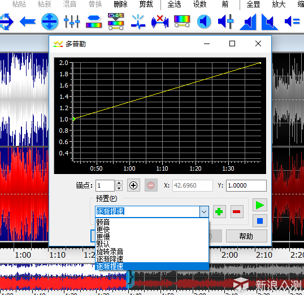This screenshot has height=295, width=304.
Task: Remove preset using red minus button
Action: [237, 211]
